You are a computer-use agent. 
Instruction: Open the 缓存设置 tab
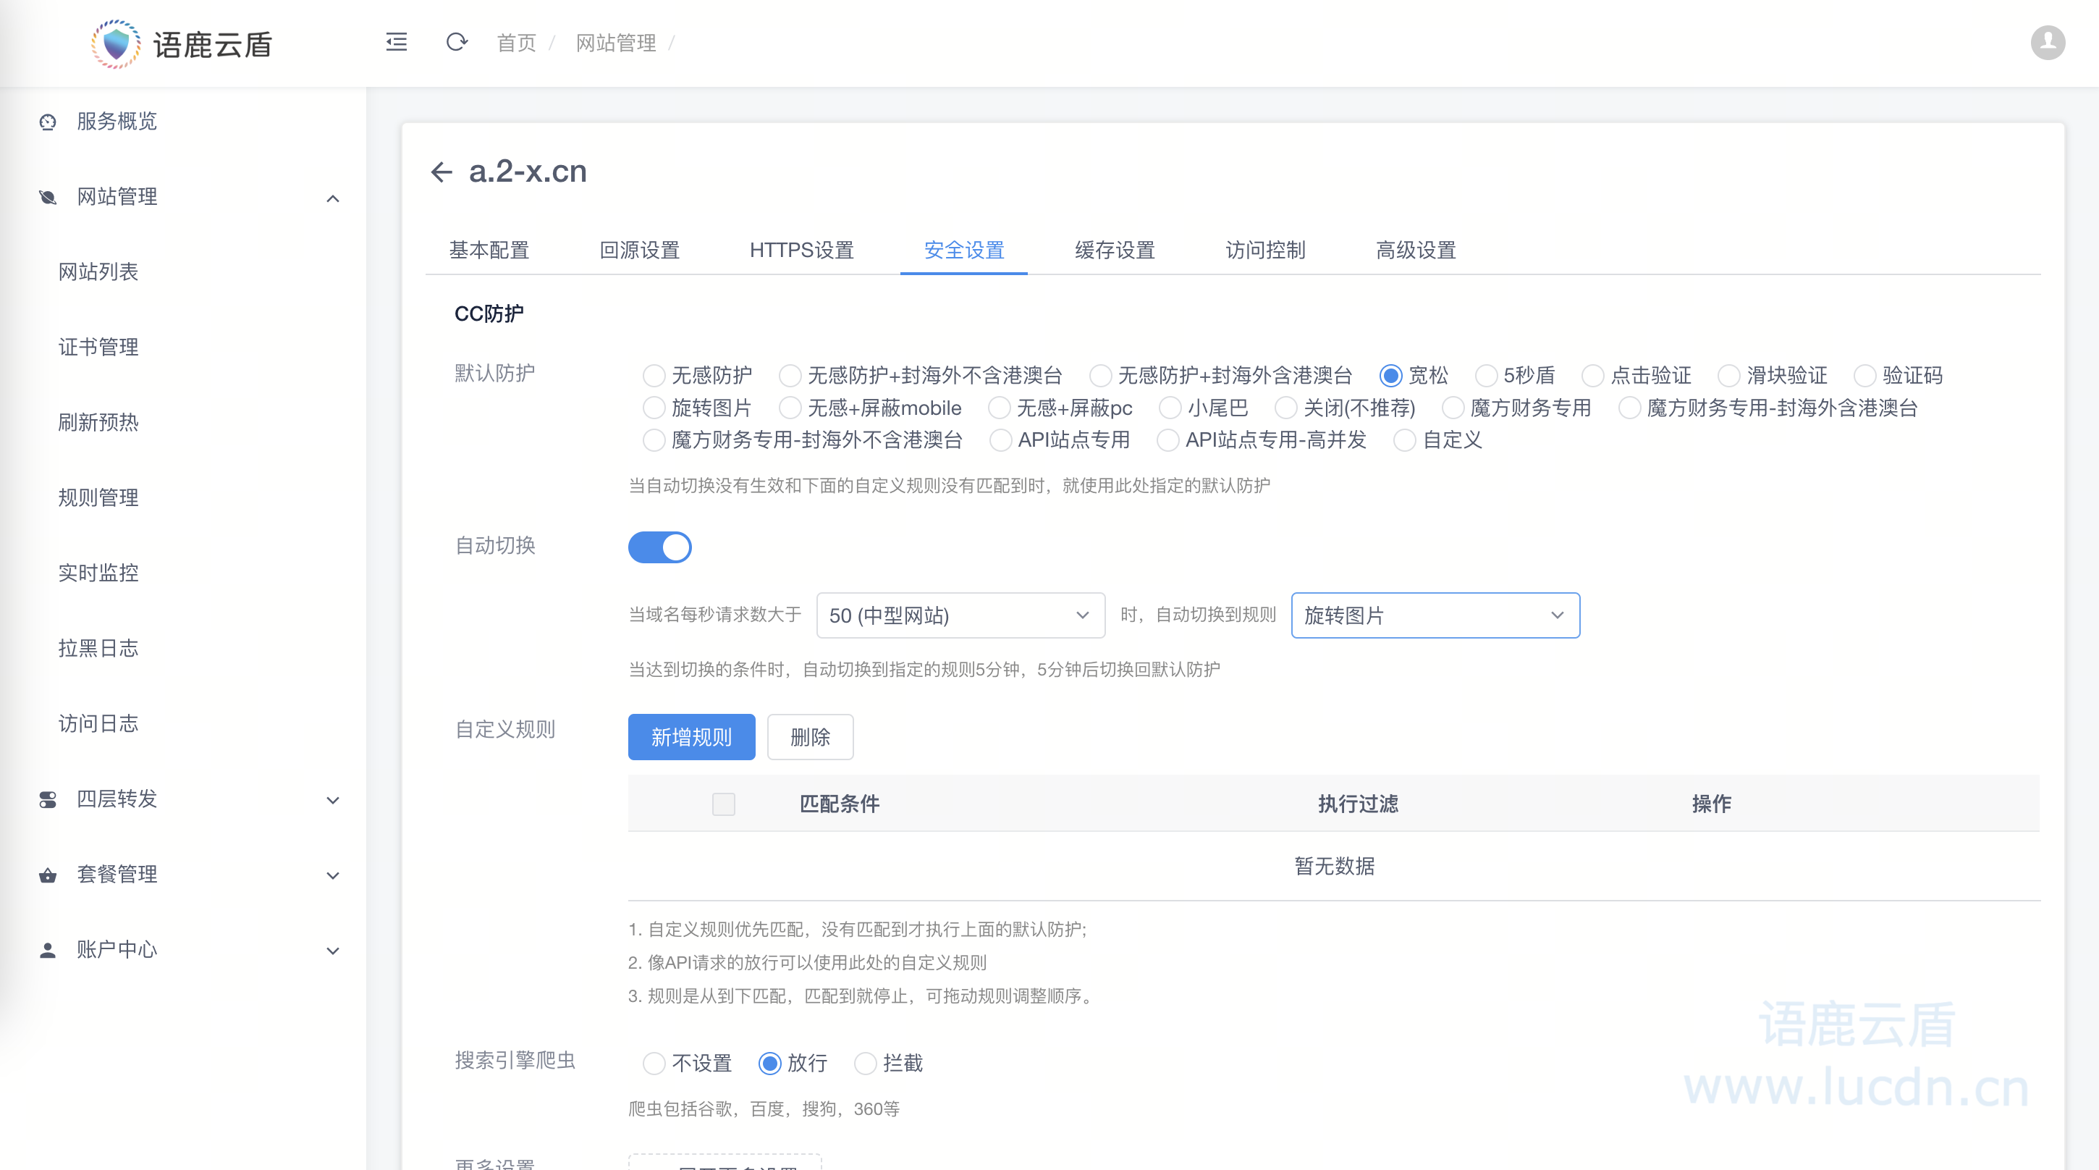coord(1115,251)
